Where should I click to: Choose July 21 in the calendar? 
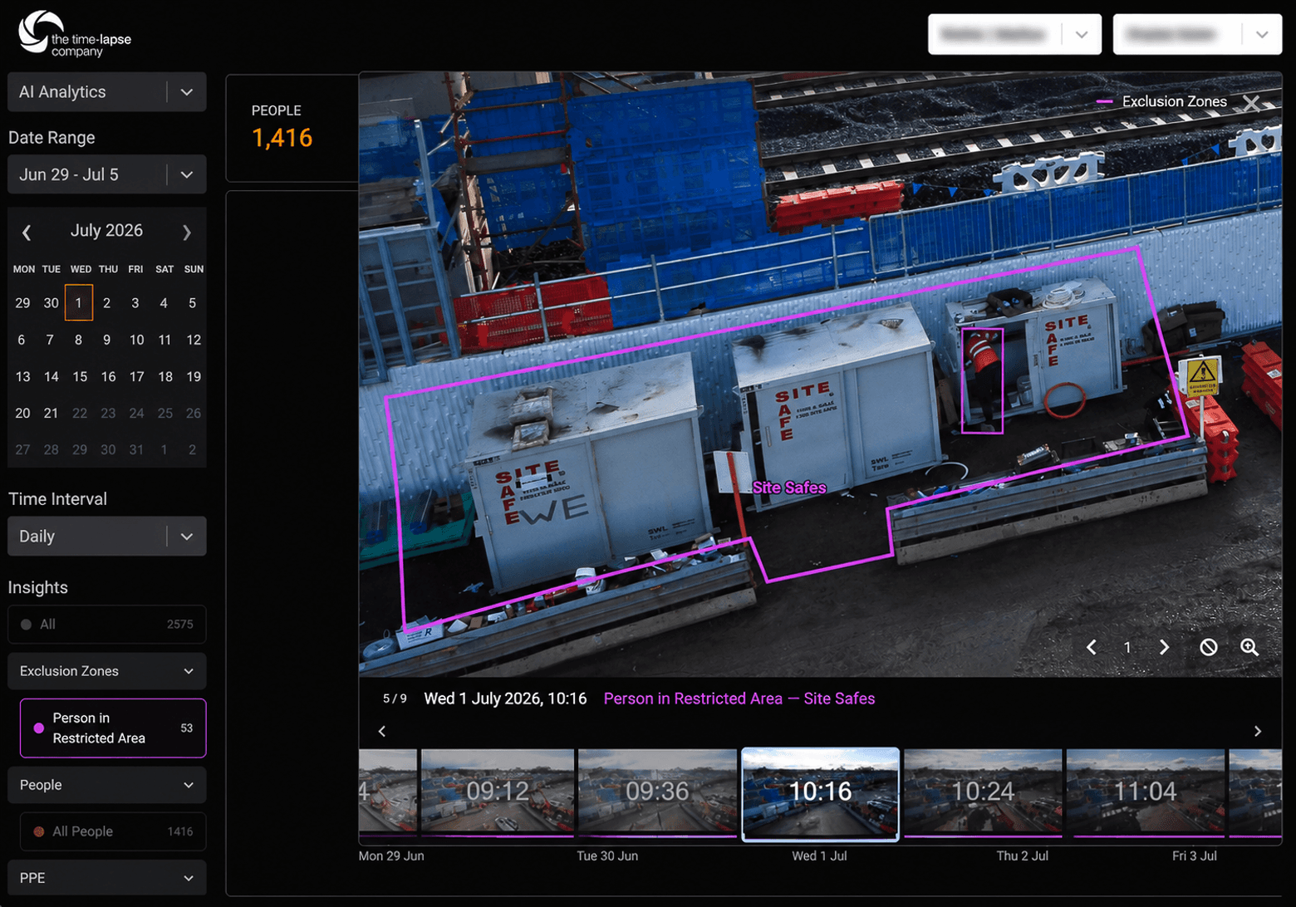(x=51, y=413)
